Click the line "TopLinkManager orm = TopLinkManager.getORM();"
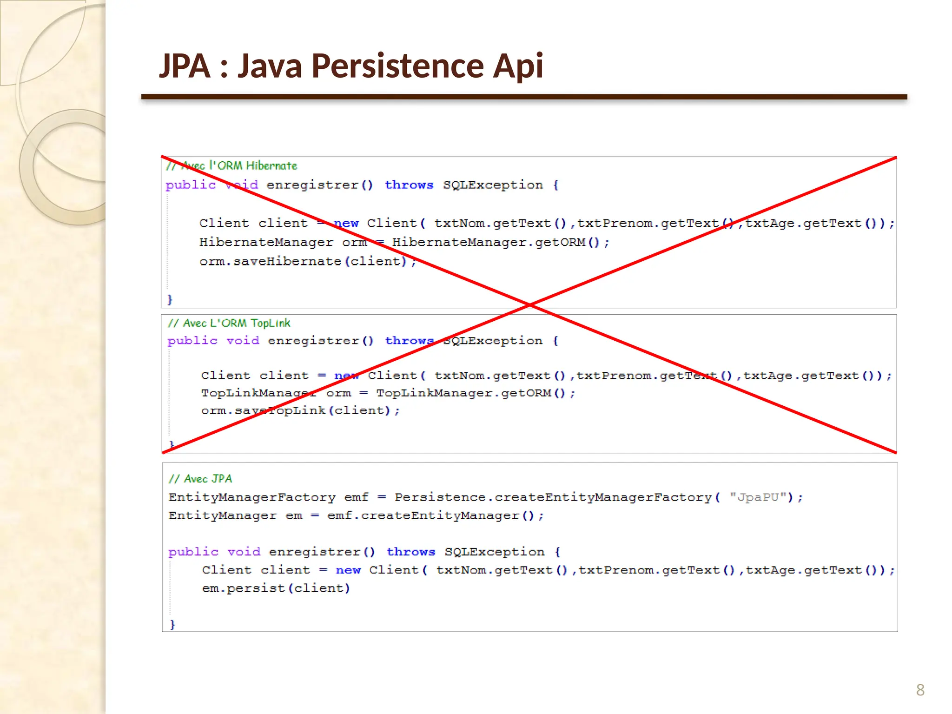The height and width of the screenshot is (714, 952). coord(388,393)
